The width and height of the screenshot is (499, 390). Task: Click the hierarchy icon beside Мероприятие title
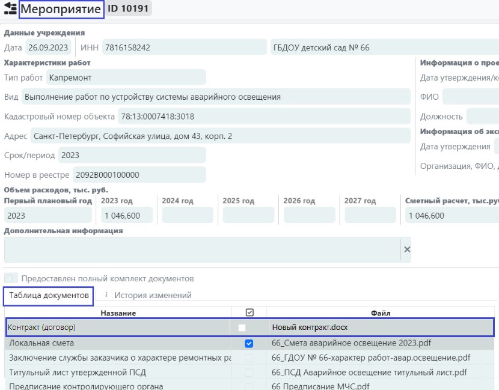coord(10,10)
